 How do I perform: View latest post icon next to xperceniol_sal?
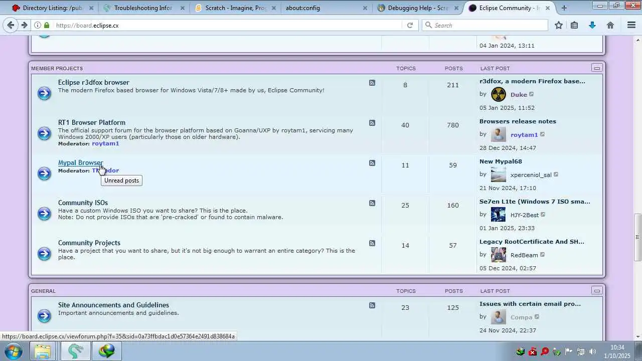[x=556, y=174]
